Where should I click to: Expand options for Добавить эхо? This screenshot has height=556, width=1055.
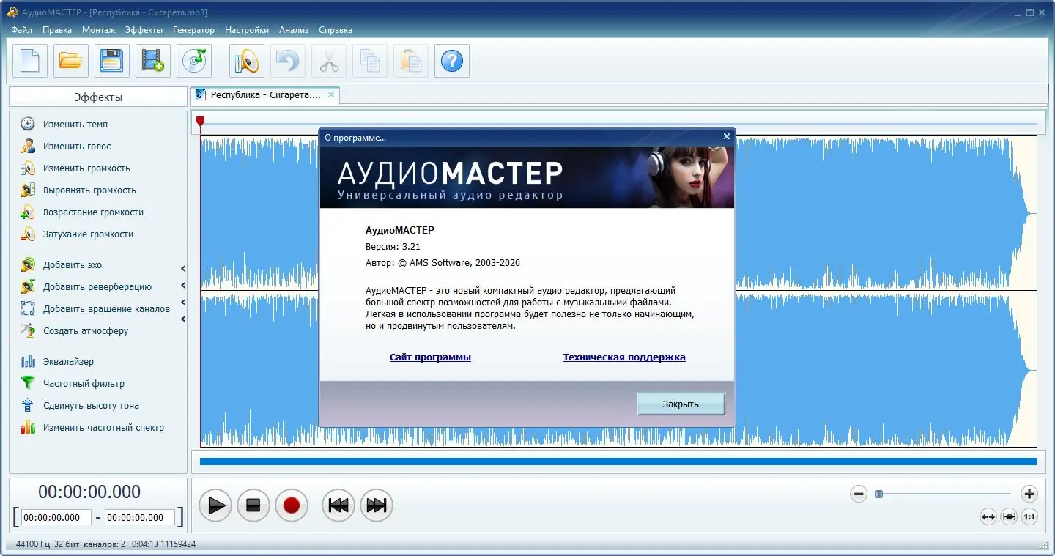[x=182, y=268]
